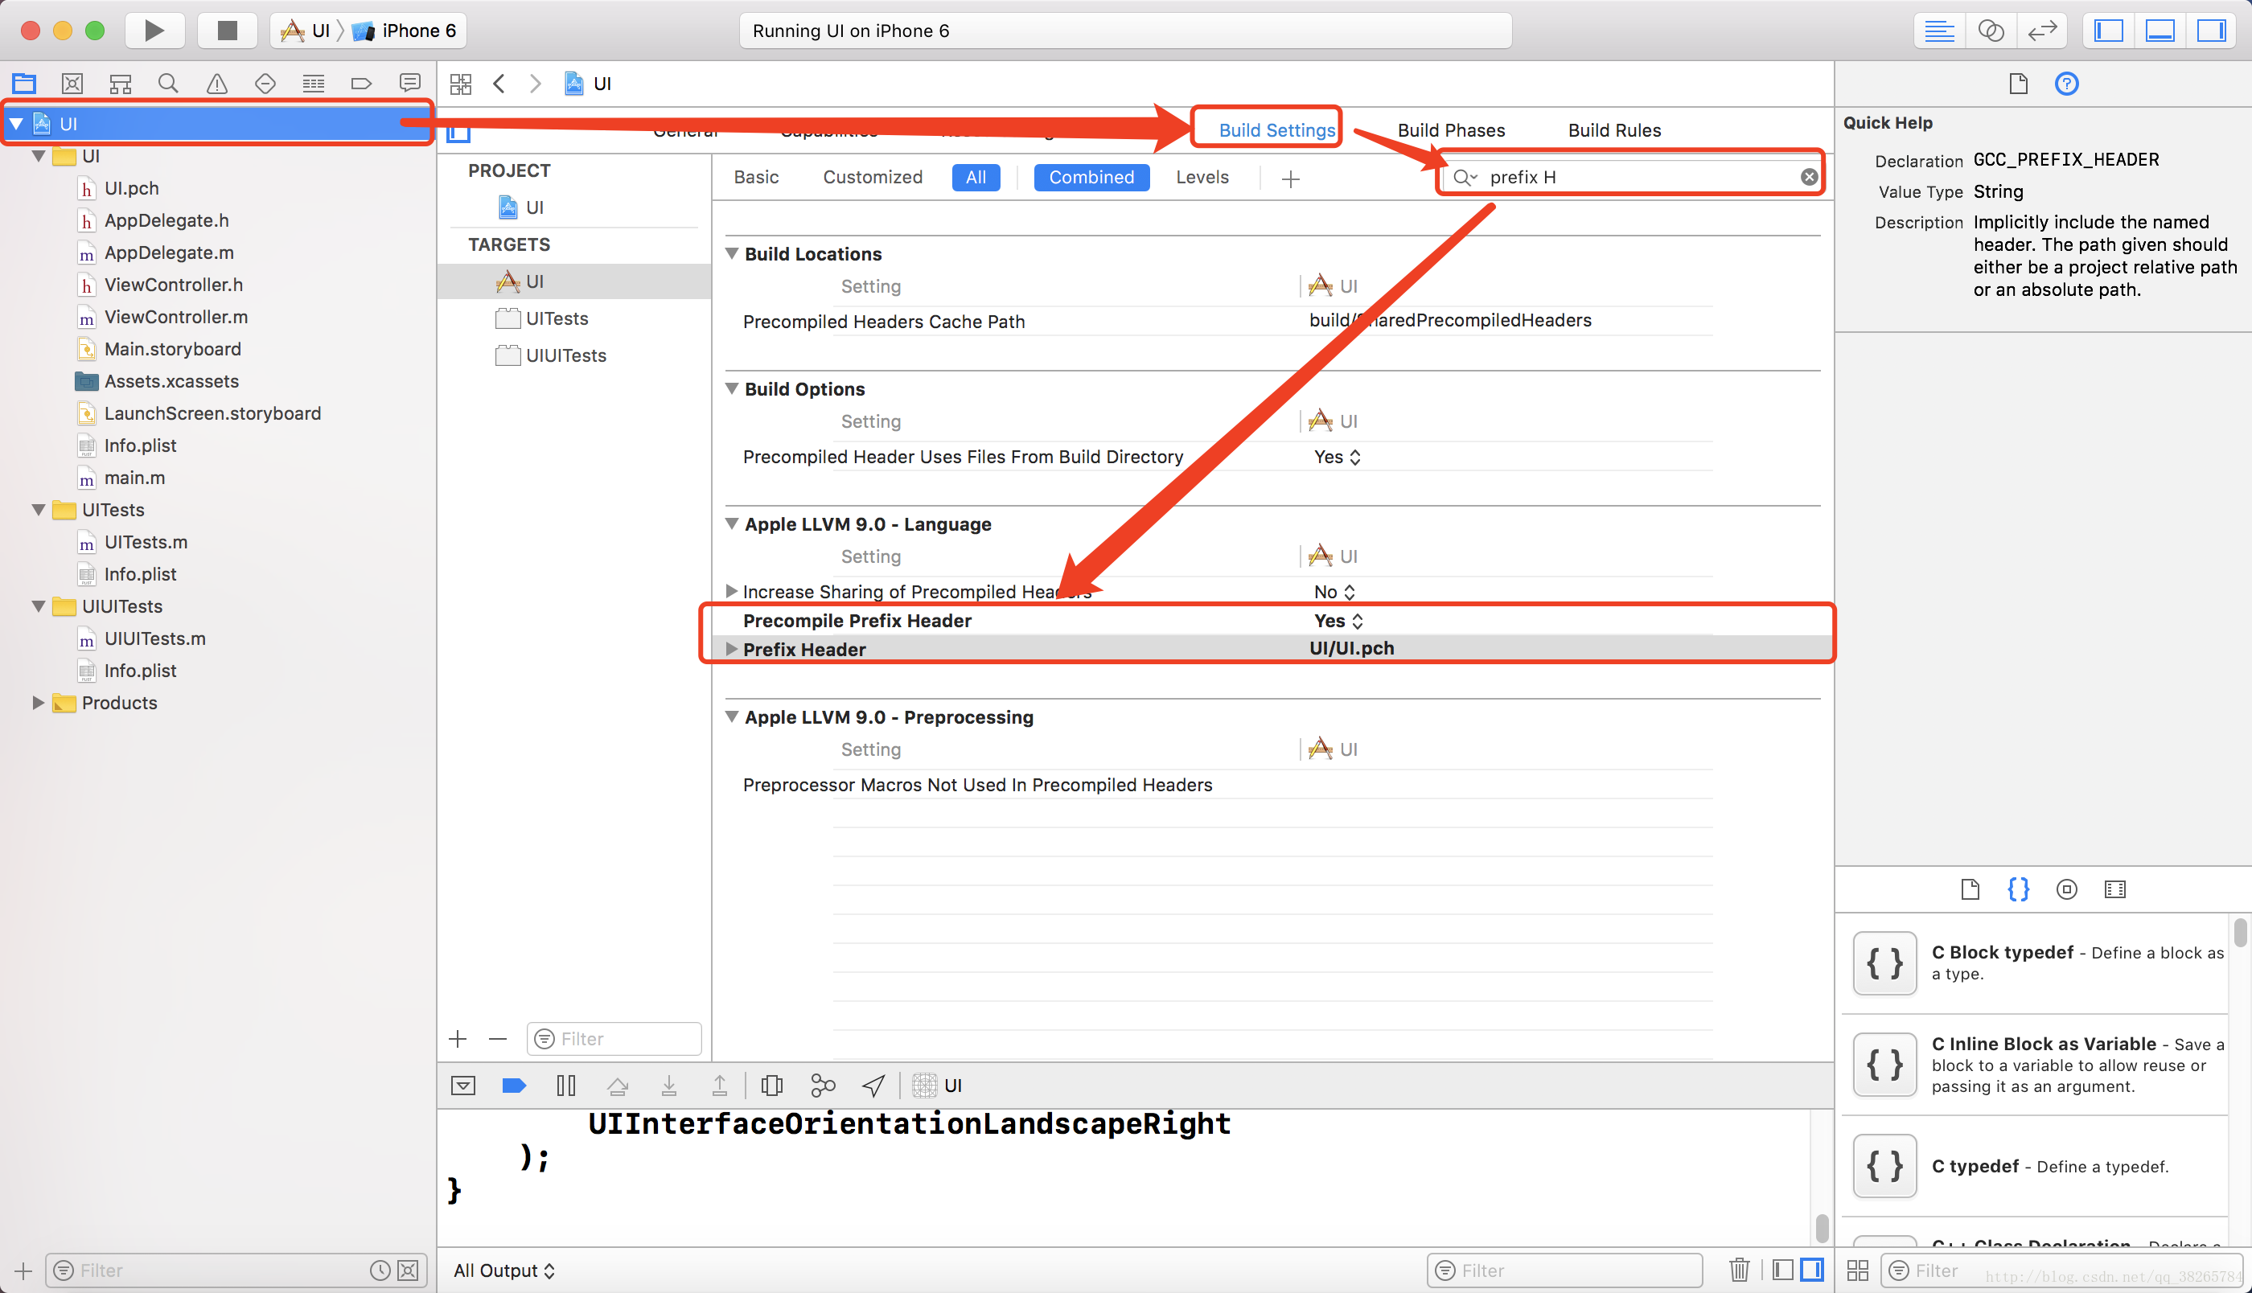Viewport: 2252px width, 1293px height.
Task: Toggle breakpoints activation in debug bar
Action: pos(514,1086)
